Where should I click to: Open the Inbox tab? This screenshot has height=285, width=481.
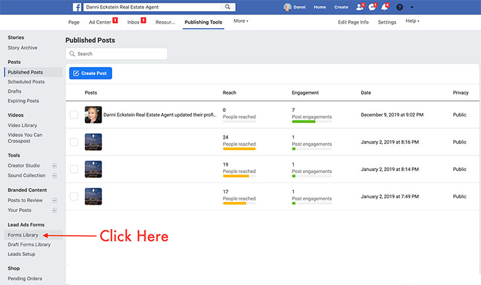tap(134, 22)
